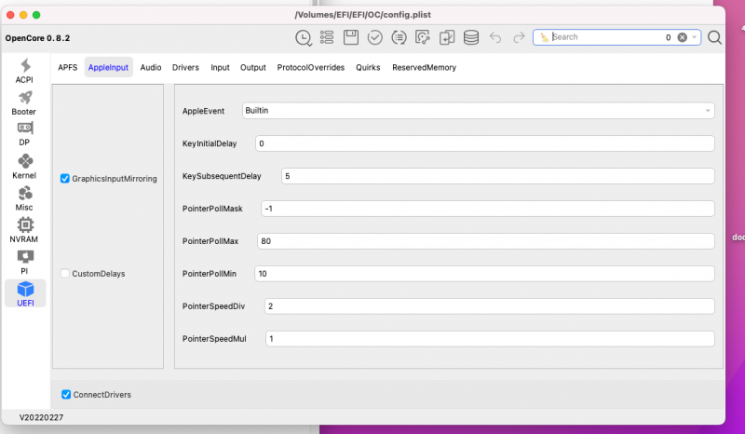Click the broom icon in search field

pyautogui.click(x=545, y=37)
